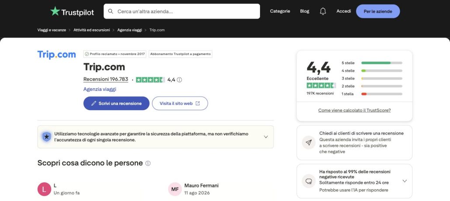Open notifications bell icon
The image size is (450, 201).
click(323, 11)
